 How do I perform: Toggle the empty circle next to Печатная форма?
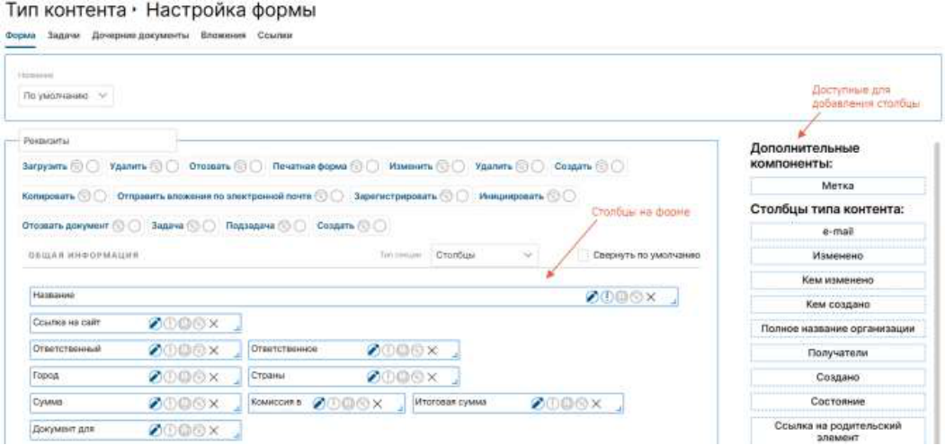[x=372, y=166]
